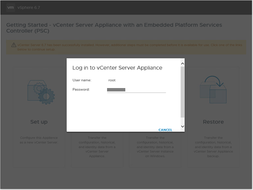The image size is (253, 190).
Task: Click the 'root' user name value
Action: [x=112, y=80]
